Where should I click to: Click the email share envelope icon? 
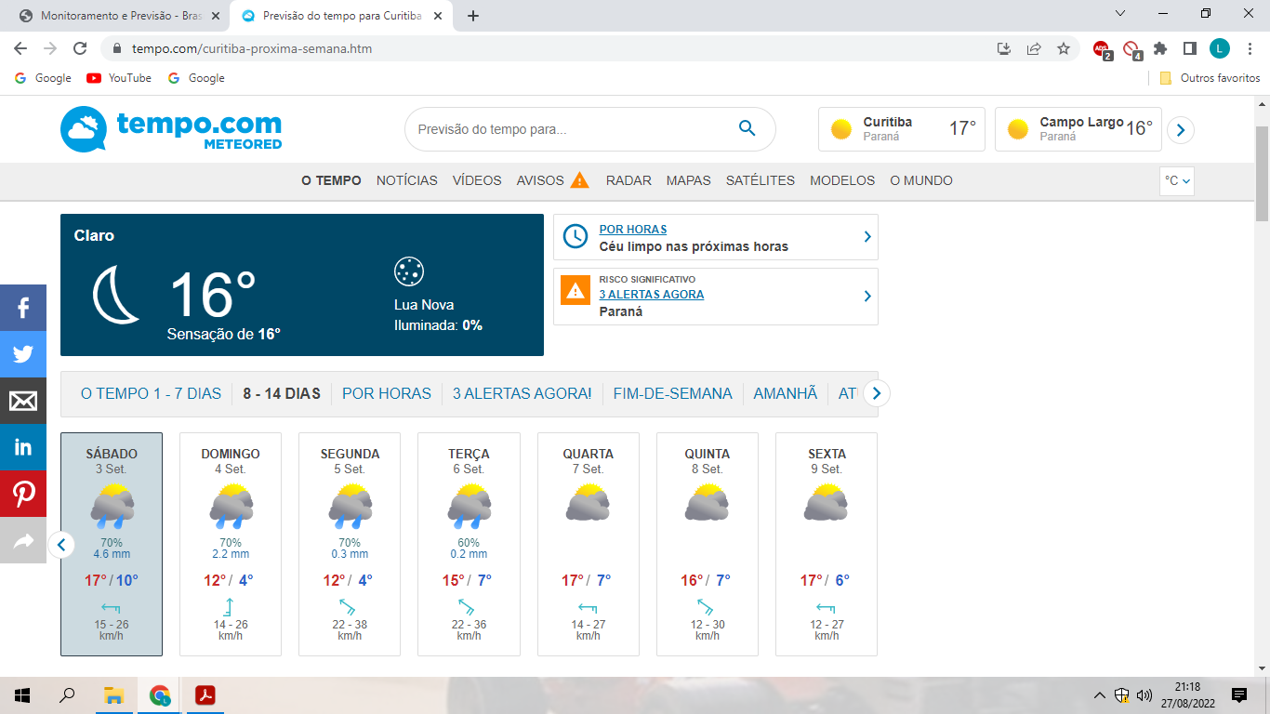coord(22,401)
